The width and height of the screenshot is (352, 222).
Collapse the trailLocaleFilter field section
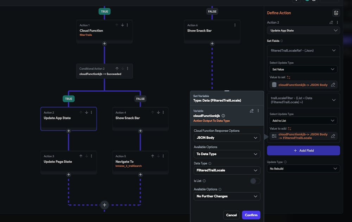point(334,100)
